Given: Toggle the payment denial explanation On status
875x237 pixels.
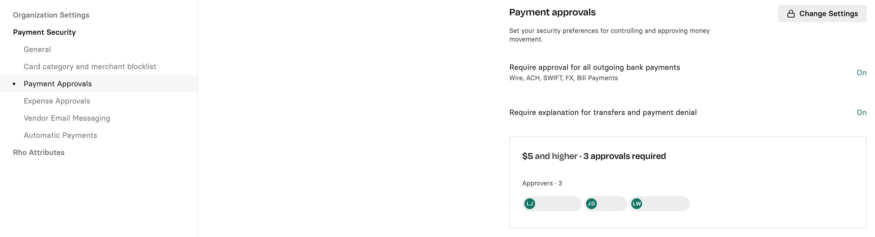Looking at the screenshot, I should point(861,112).
